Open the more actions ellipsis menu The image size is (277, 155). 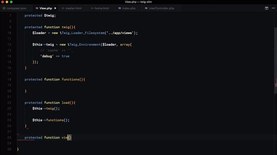tap(273, 8)
